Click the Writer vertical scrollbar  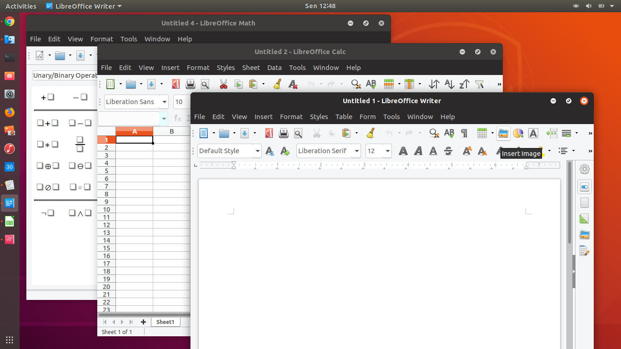pos(570,254)
